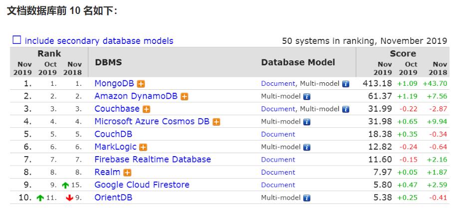Viewport: 463px width, 211px height.
Task: Click Document model link in Realm row
Action: pyautogui.click(x=278, y=173)
